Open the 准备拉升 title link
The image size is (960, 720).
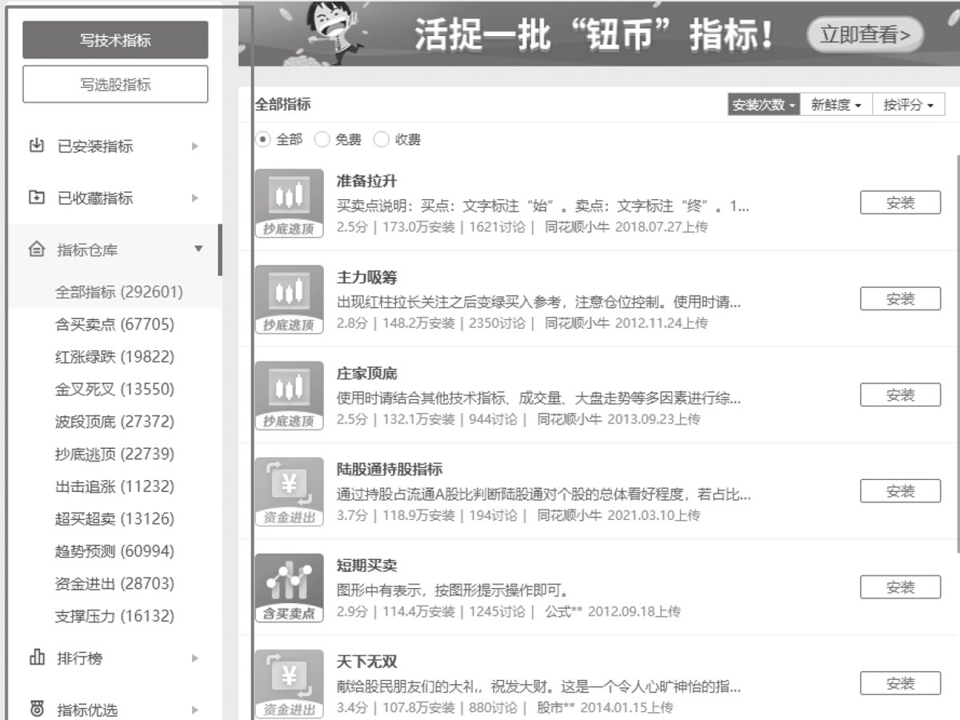click(366, 182)
